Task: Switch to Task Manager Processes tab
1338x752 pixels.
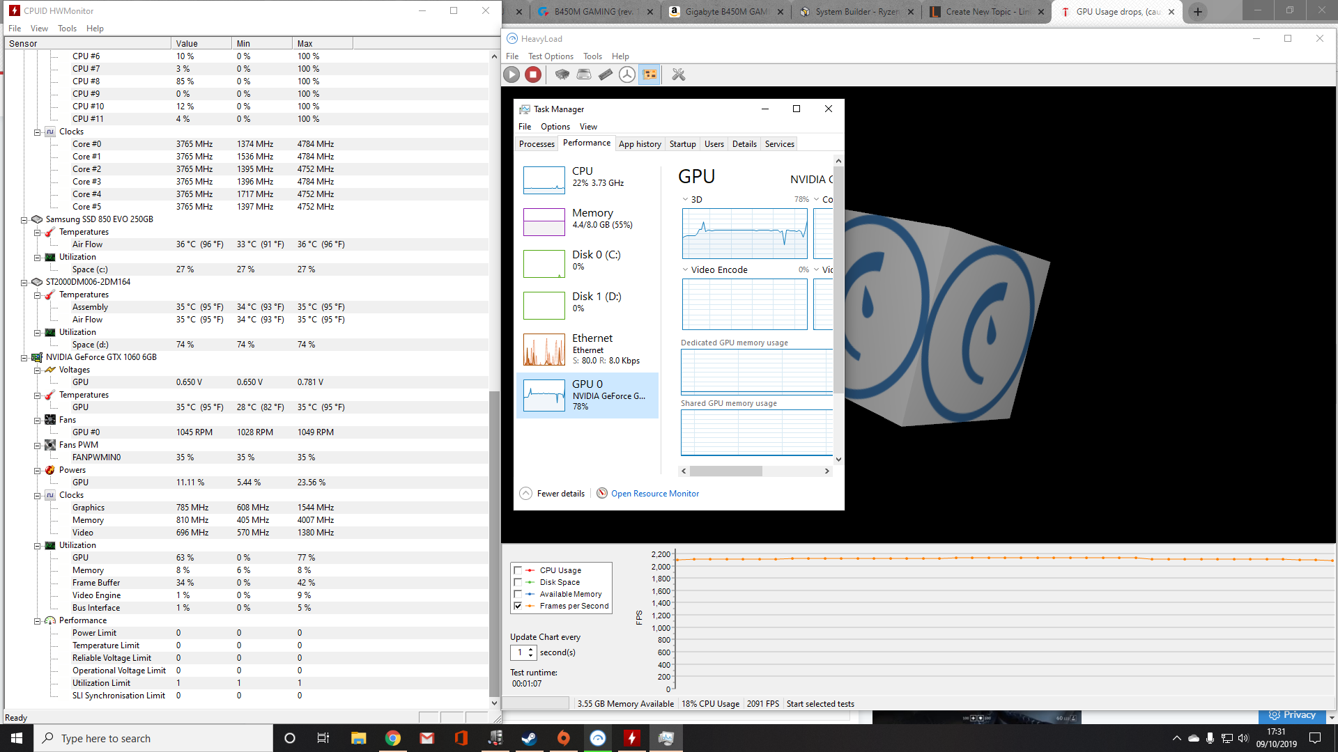Action: [537, 144]
